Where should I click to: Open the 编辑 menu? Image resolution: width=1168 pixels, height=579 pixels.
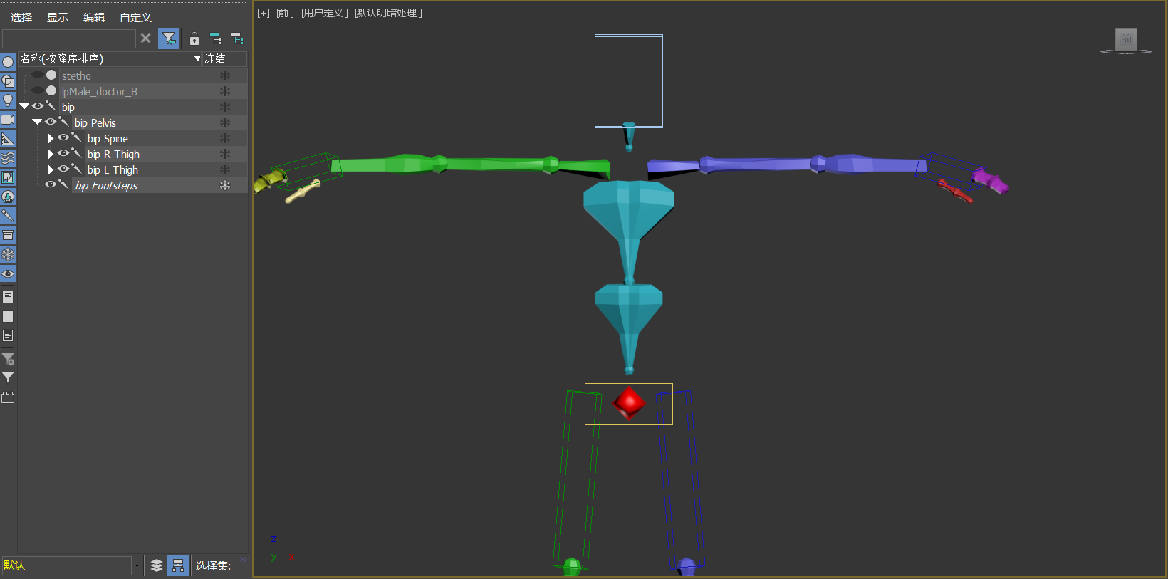point(94,17)
